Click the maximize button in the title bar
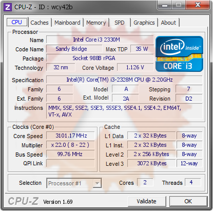Viewport: 213px width, 211px height. (x=179, y=5)
